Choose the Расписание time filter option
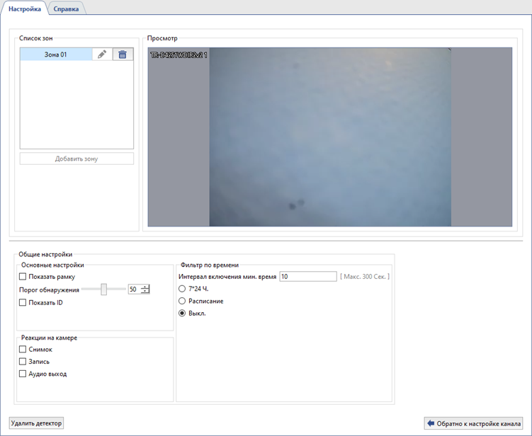This screenshot has height=436, width=532. coord(182,301)
